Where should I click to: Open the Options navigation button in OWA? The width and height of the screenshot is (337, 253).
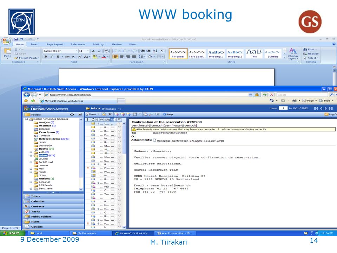click(53, 227)
